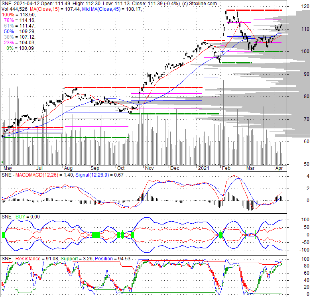Click the Apr label on the time axis
Image resolution: width=311 pixels, height=297 pixels.
click(279, 168)
